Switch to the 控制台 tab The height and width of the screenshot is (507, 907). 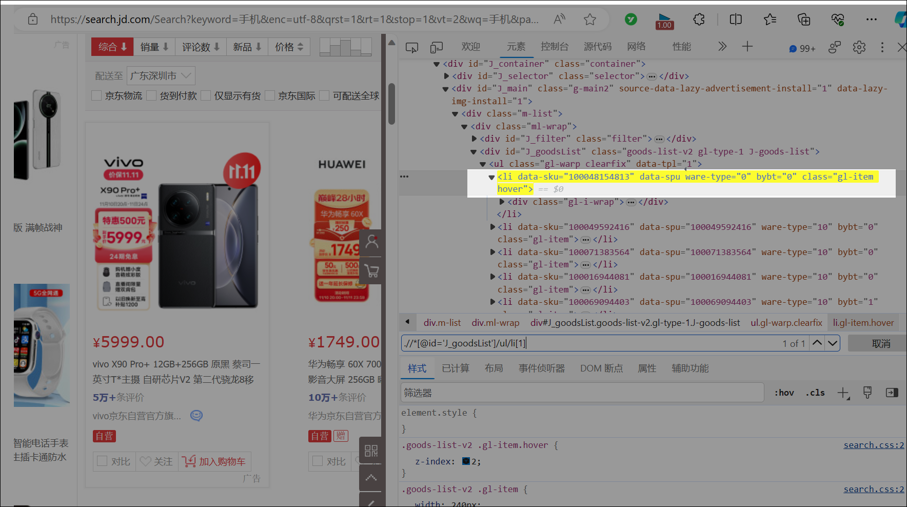[x=555, y=47]
